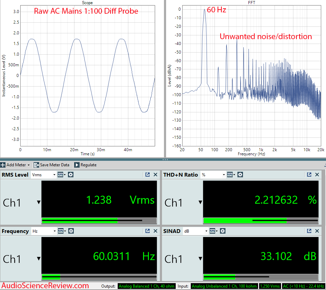
Task: Close the Frequency meter
Action: pyautogui.click(x=155, y=231)
